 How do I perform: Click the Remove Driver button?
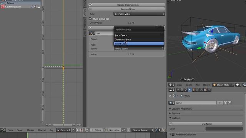point(126,9)
